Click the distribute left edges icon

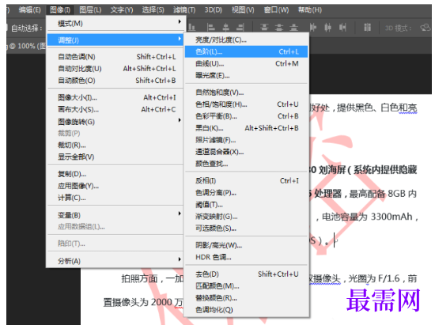[313, 27]
